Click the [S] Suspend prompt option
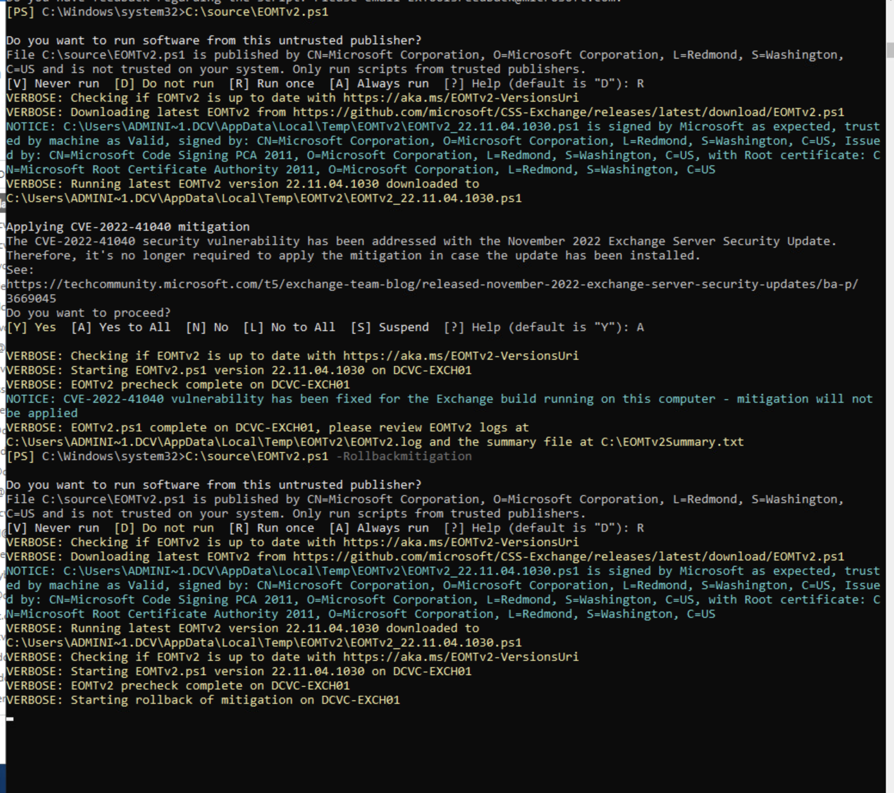 point(390,327)
